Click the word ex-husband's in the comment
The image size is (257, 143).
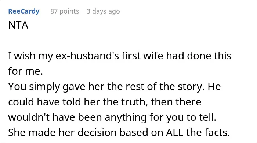click(87, 56)
